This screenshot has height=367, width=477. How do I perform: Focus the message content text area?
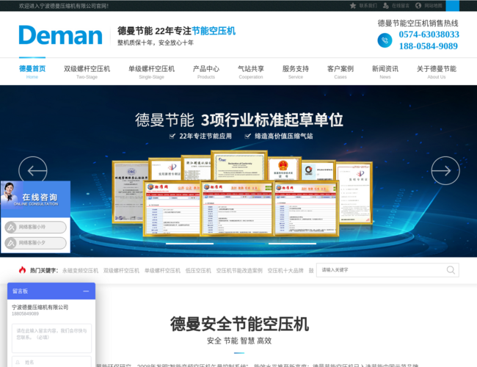coord(51,338)
